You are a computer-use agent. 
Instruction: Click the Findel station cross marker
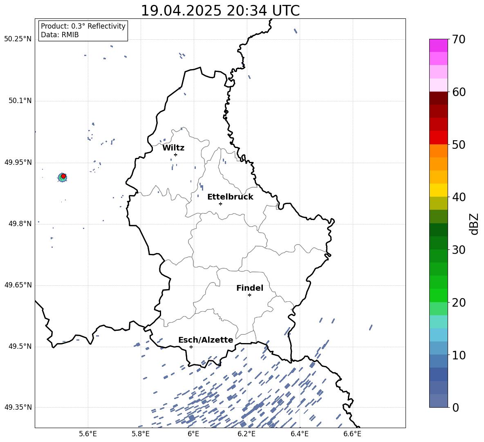(249, 295)
